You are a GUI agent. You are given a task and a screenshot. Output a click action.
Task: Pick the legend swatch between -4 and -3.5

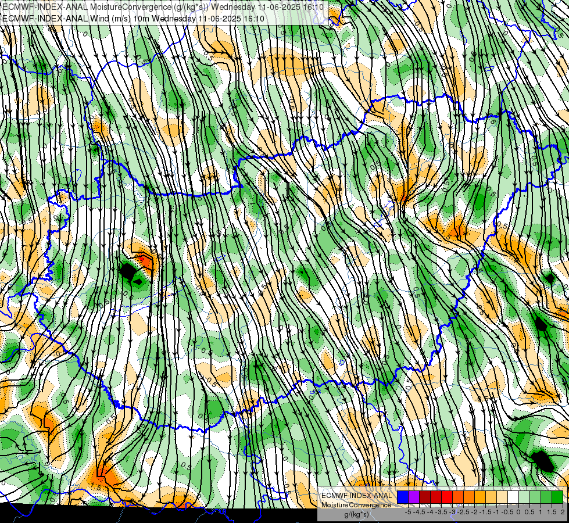tap(436, 497)
